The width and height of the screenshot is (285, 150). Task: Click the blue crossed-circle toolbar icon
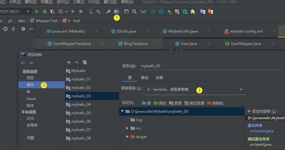[x=161, y=11]
